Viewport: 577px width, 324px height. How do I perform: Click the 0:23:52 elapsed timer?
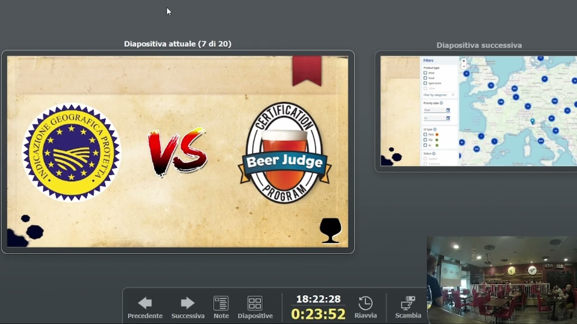click(318, 314)
